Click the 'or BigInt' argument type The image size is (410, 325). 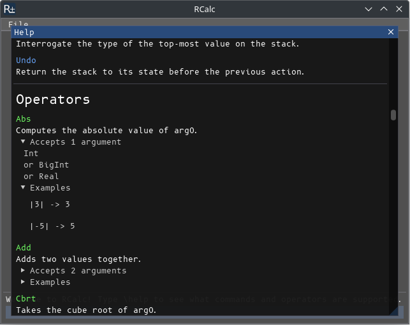[x=46, y=165]
